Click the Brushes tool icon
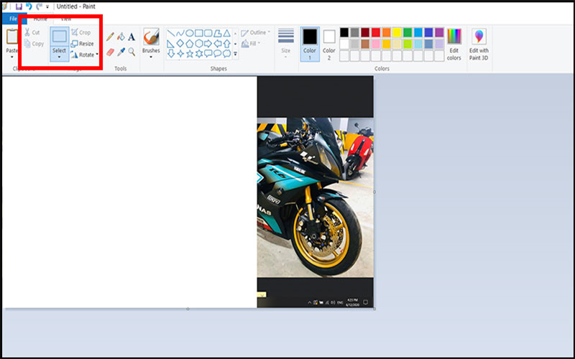Viewport: 575px width, 359px height. coord(151,37)
